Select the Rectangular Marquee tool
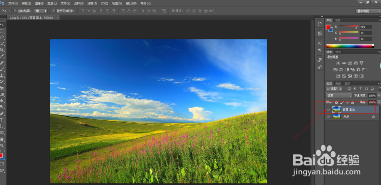 (2, 31)
